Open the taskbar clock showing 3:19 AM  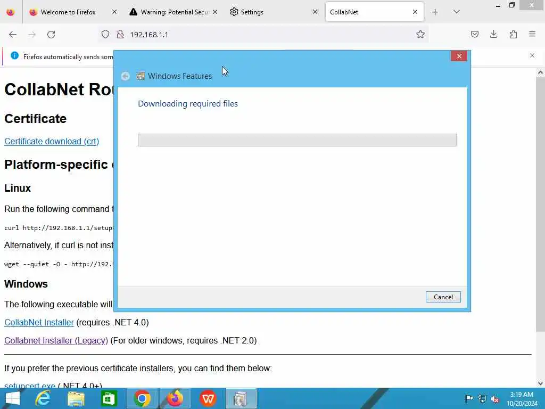tap(522, 399)
